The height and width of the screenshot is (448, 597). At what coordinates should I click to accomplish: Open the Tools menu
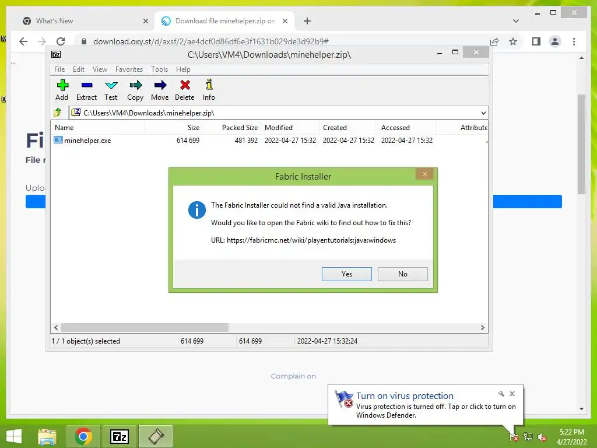coord(159,69)
